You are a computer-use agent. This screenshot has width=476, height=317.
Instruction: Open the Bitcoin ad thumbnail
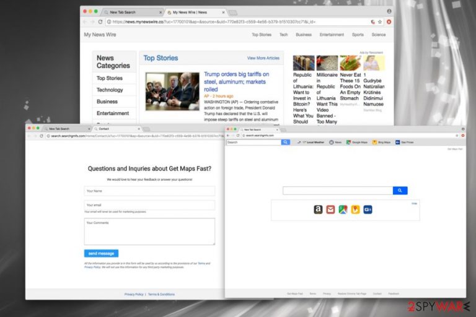tap(304, 63)
